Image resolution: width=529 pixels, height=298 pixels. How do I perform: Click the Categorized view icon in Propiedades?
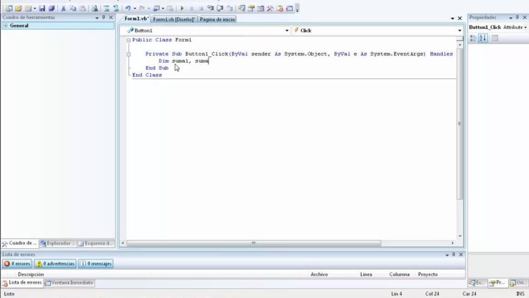click(473, 38)
